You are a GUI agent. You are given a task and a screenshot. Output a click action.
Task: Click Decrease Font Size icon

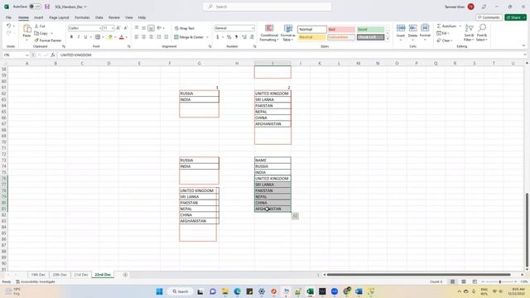point(125,28)
